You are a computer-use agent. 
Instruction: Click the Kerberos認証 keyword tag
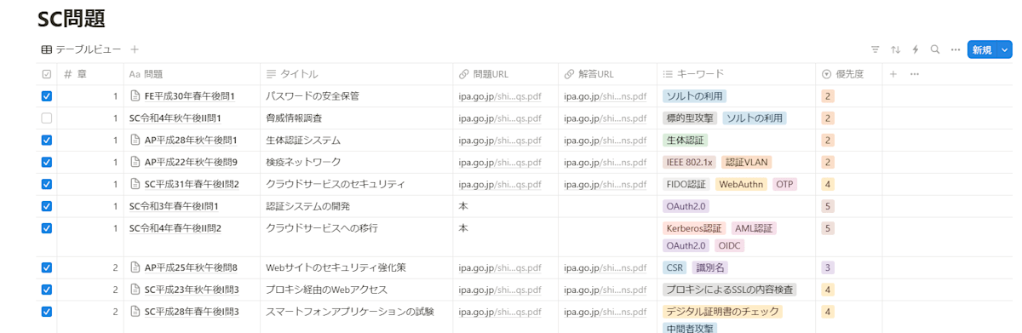(694, 228)
